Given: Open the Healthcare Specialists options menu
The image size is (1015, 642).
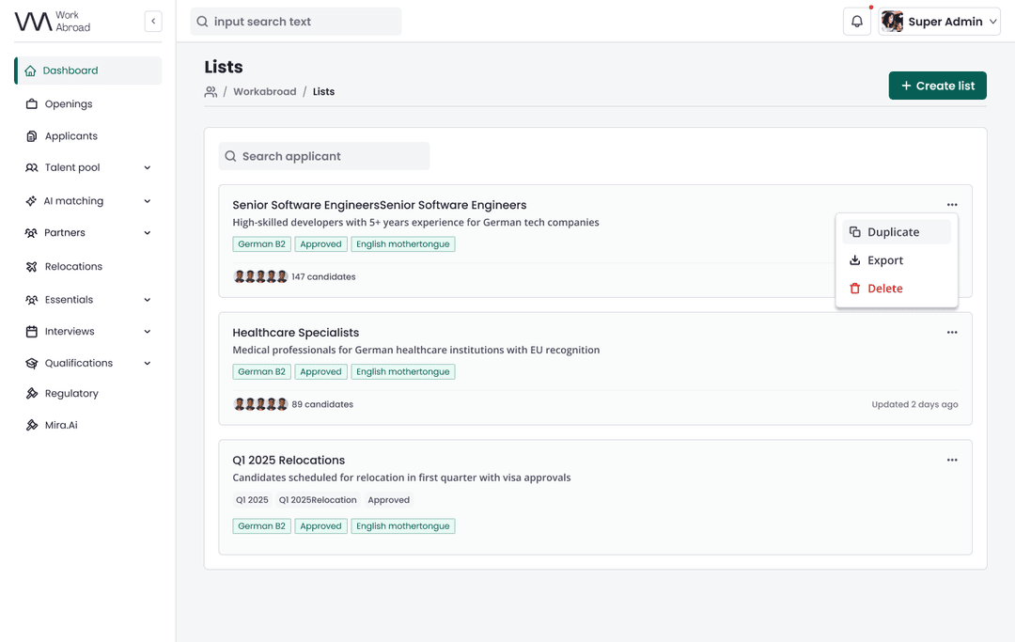Looking at the screenshot, I should pyautogui.click(x=952, y=332).
